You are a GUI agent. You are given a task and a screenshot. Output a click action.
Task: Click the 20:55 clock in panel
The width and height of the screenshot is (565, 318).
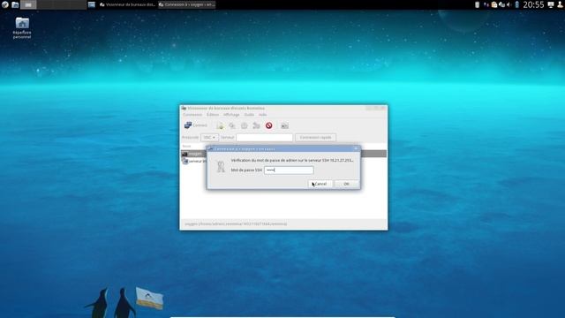click(533, 4)
